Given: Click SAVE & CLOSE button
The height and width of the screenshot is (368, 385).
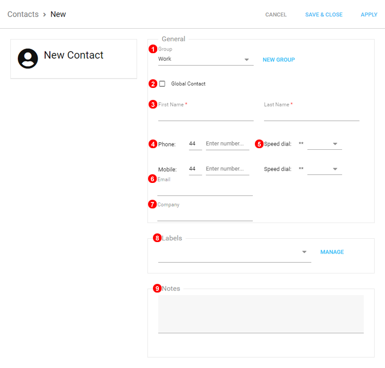Looking at the screenshot, I should (x=324, y=15).
